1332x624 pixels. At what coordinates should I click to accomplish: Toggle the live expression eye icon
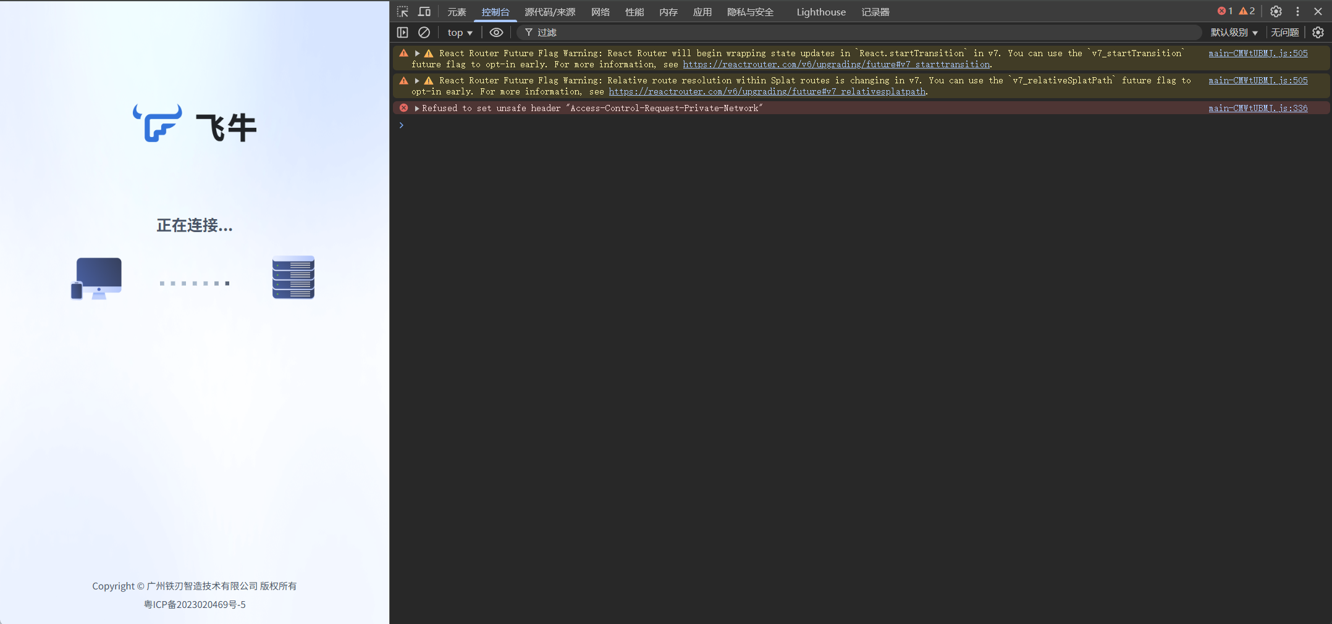(496, 32)
